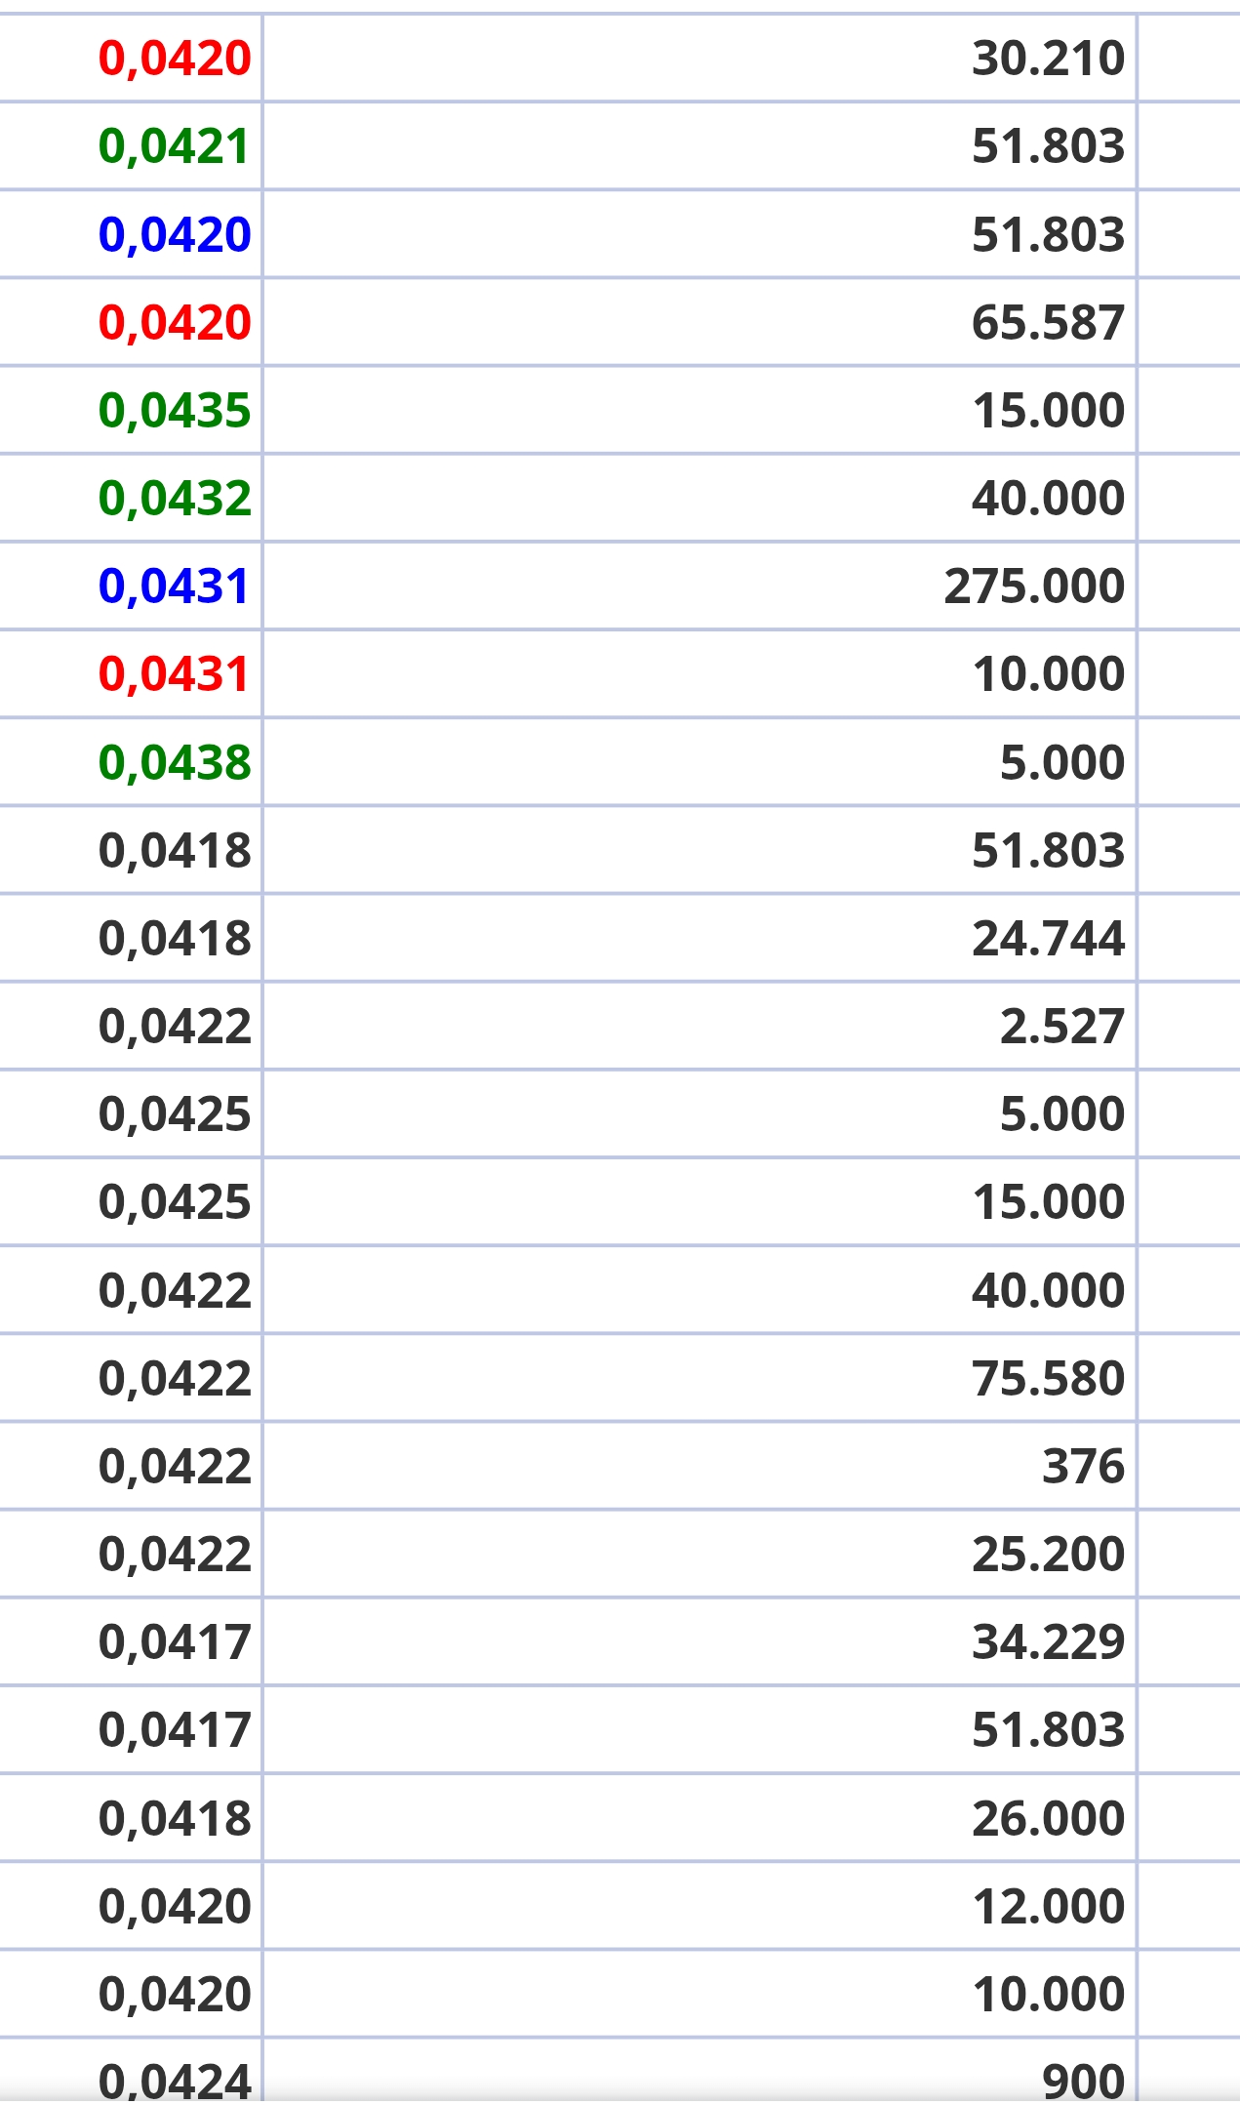Click the volume cell showing 30.210
This screenshot has height=2105, width=1240.
pos(1048,59)
